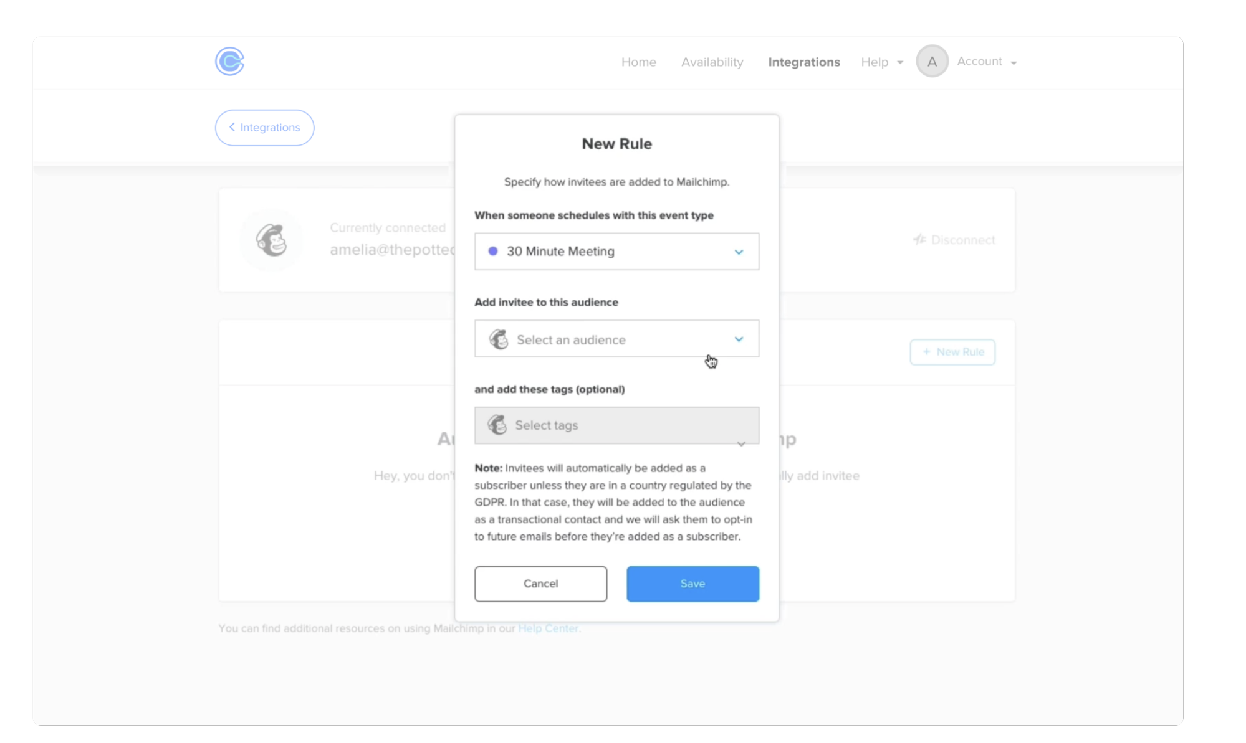1246x743 pixels.
Task: Click Mailchimp icon in tags field
Action: tap(497, 425)
